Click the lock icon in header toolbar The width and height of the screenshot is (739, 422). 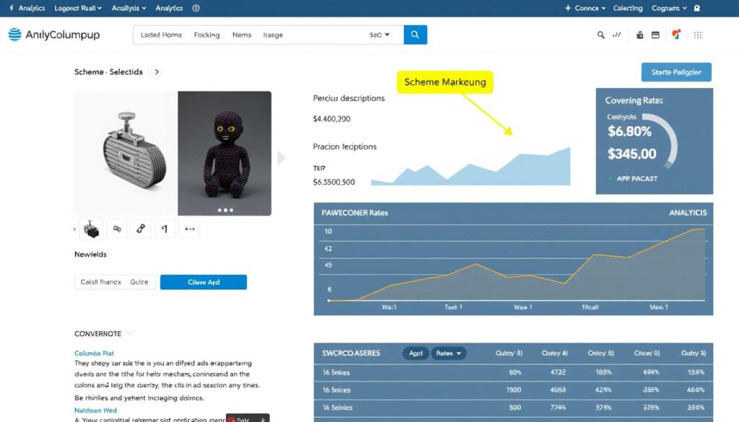tap(639, 35)
